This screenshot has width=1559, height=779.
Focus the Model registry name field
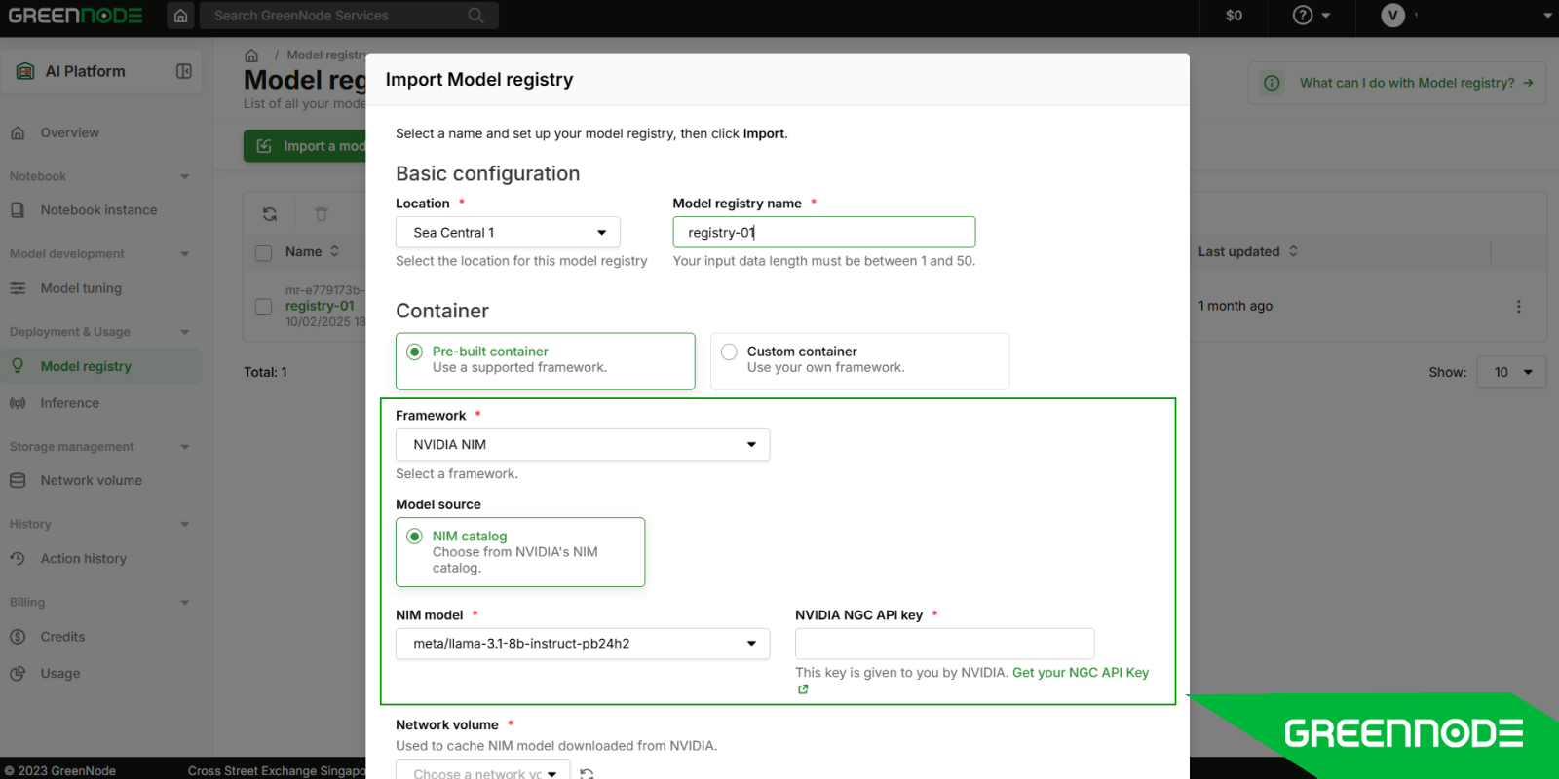[824, 233]
